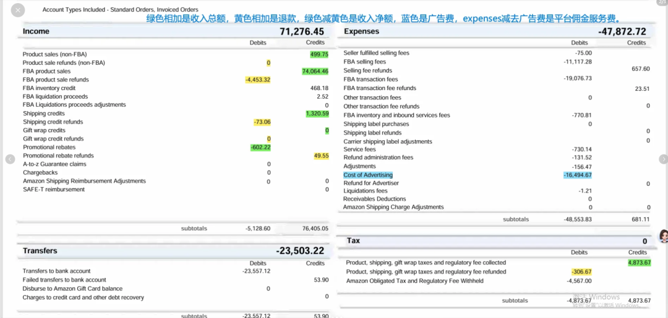Screen dimensions: 668x318
Task: Click the blue highlighted Cost of Advertising label
Action: coord(368,175)
